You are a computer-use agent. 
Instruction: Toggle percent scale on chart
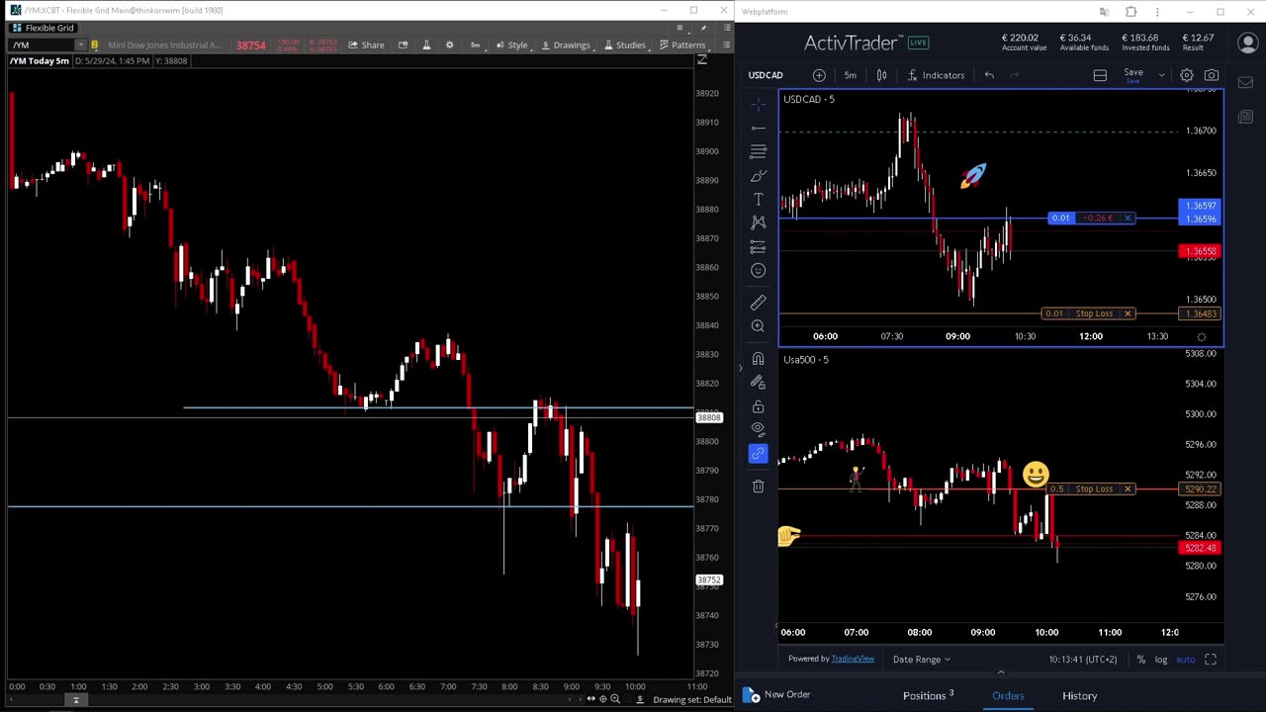tap(1140, 660)
